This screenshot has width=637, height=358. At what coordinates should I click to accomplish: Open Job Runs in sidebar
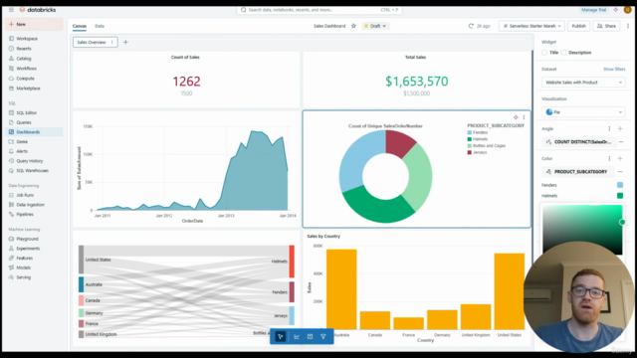[25, 195]
